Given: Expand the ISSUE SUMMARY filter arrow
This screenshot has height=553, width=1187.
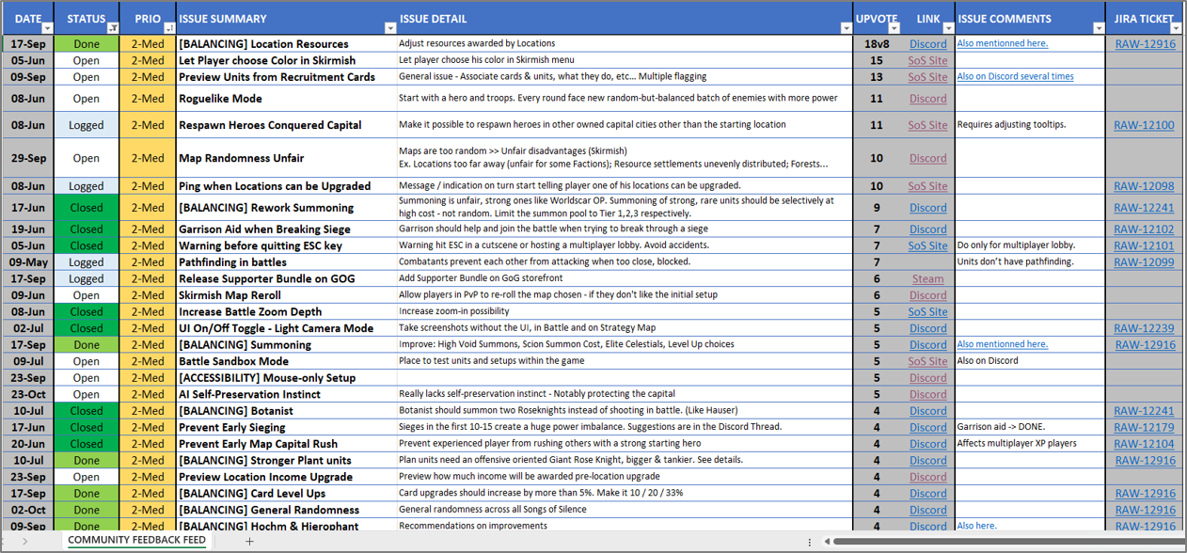Looking at the screenshot, I should point(390,29).
